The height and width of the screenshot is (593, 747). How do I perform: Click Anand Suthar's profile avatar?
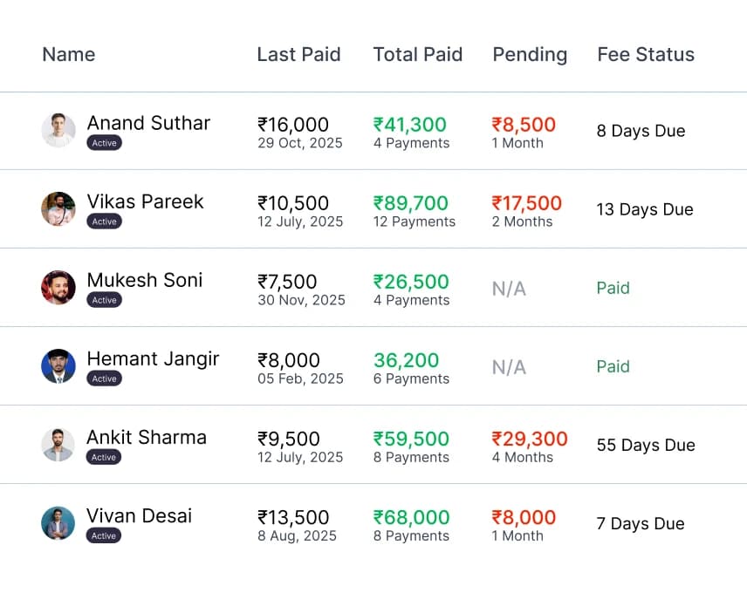pyautogui.click(x=58, y=130)
